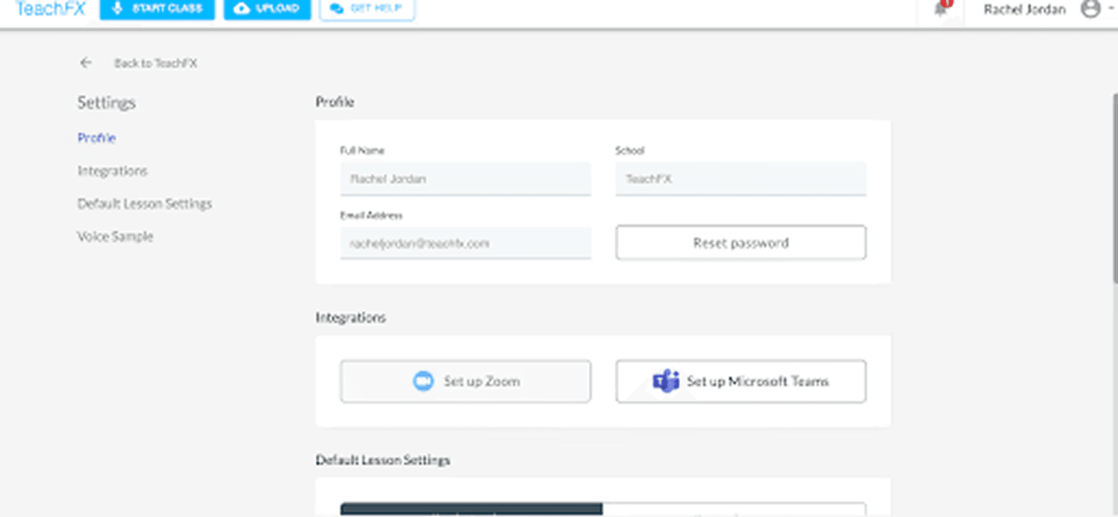Click the microphone Start Class button
The height and width of the screenshot is (517, 1118).
click(x=157, y=8)
